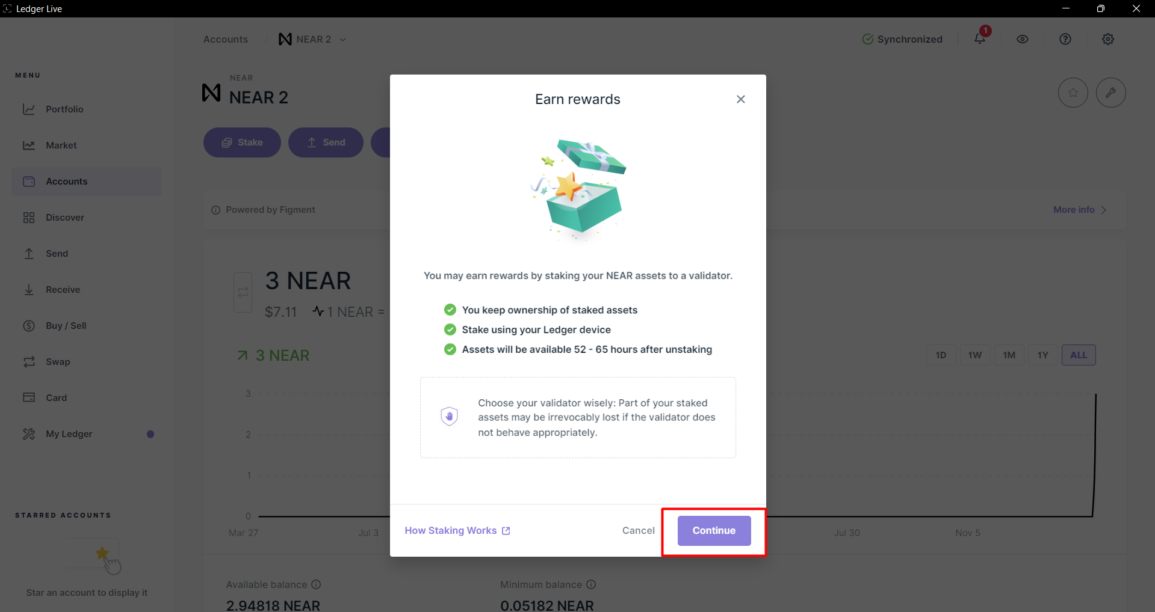Expand the NEAR 2 account dropdown

click(x=343, y=39)
